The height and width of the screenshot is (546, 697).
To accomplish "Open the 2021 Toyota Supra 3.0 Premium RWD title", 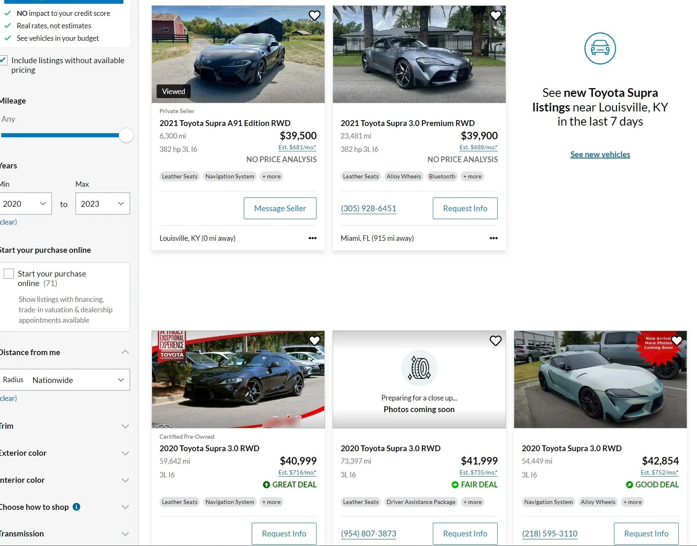I will point(407,123).
